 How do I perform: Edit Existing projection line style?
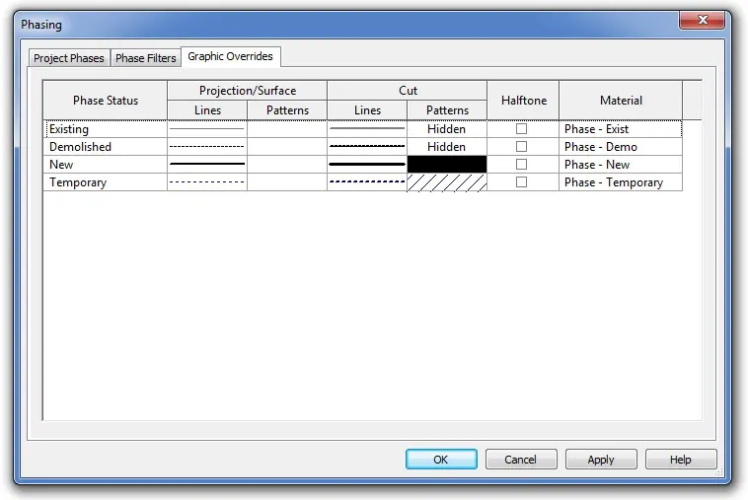[207, 128]
